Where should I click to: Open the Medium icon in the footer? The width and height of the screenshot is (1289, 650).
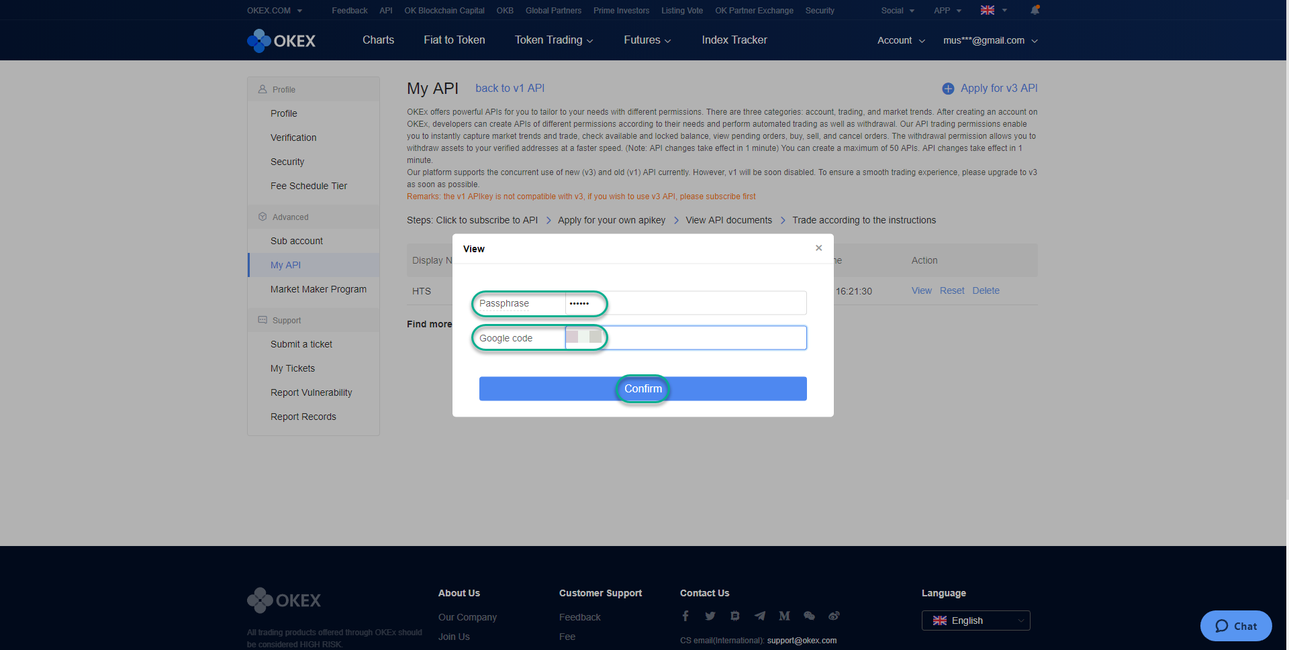click(x=784, y=616)
